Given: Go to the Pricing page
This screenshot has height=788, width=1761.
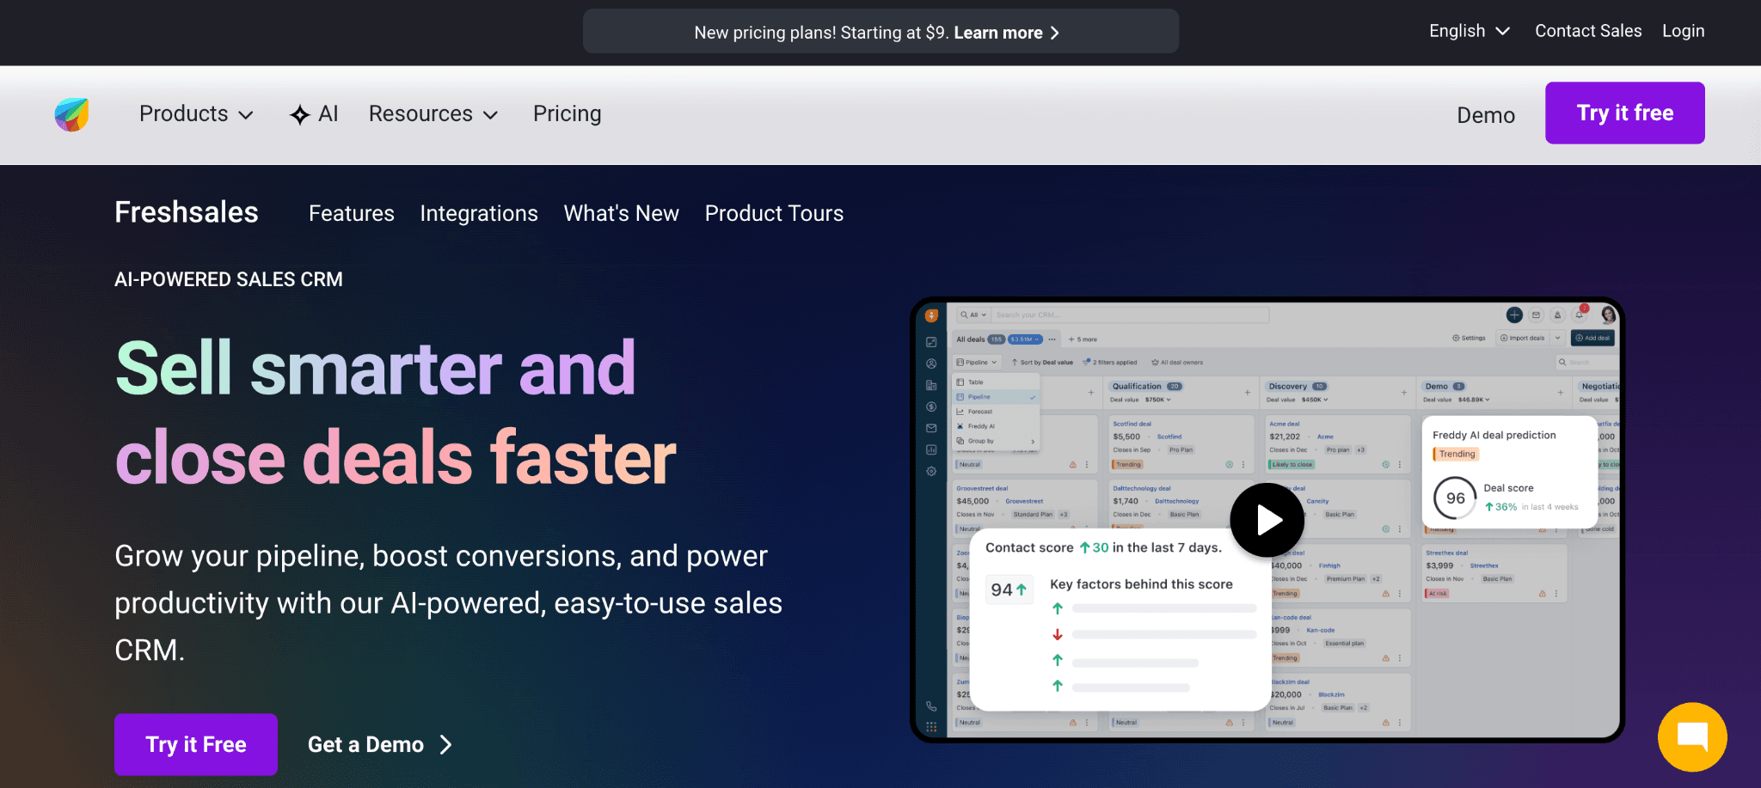Looking at the screenshot, I should click(x=568, y=114).
